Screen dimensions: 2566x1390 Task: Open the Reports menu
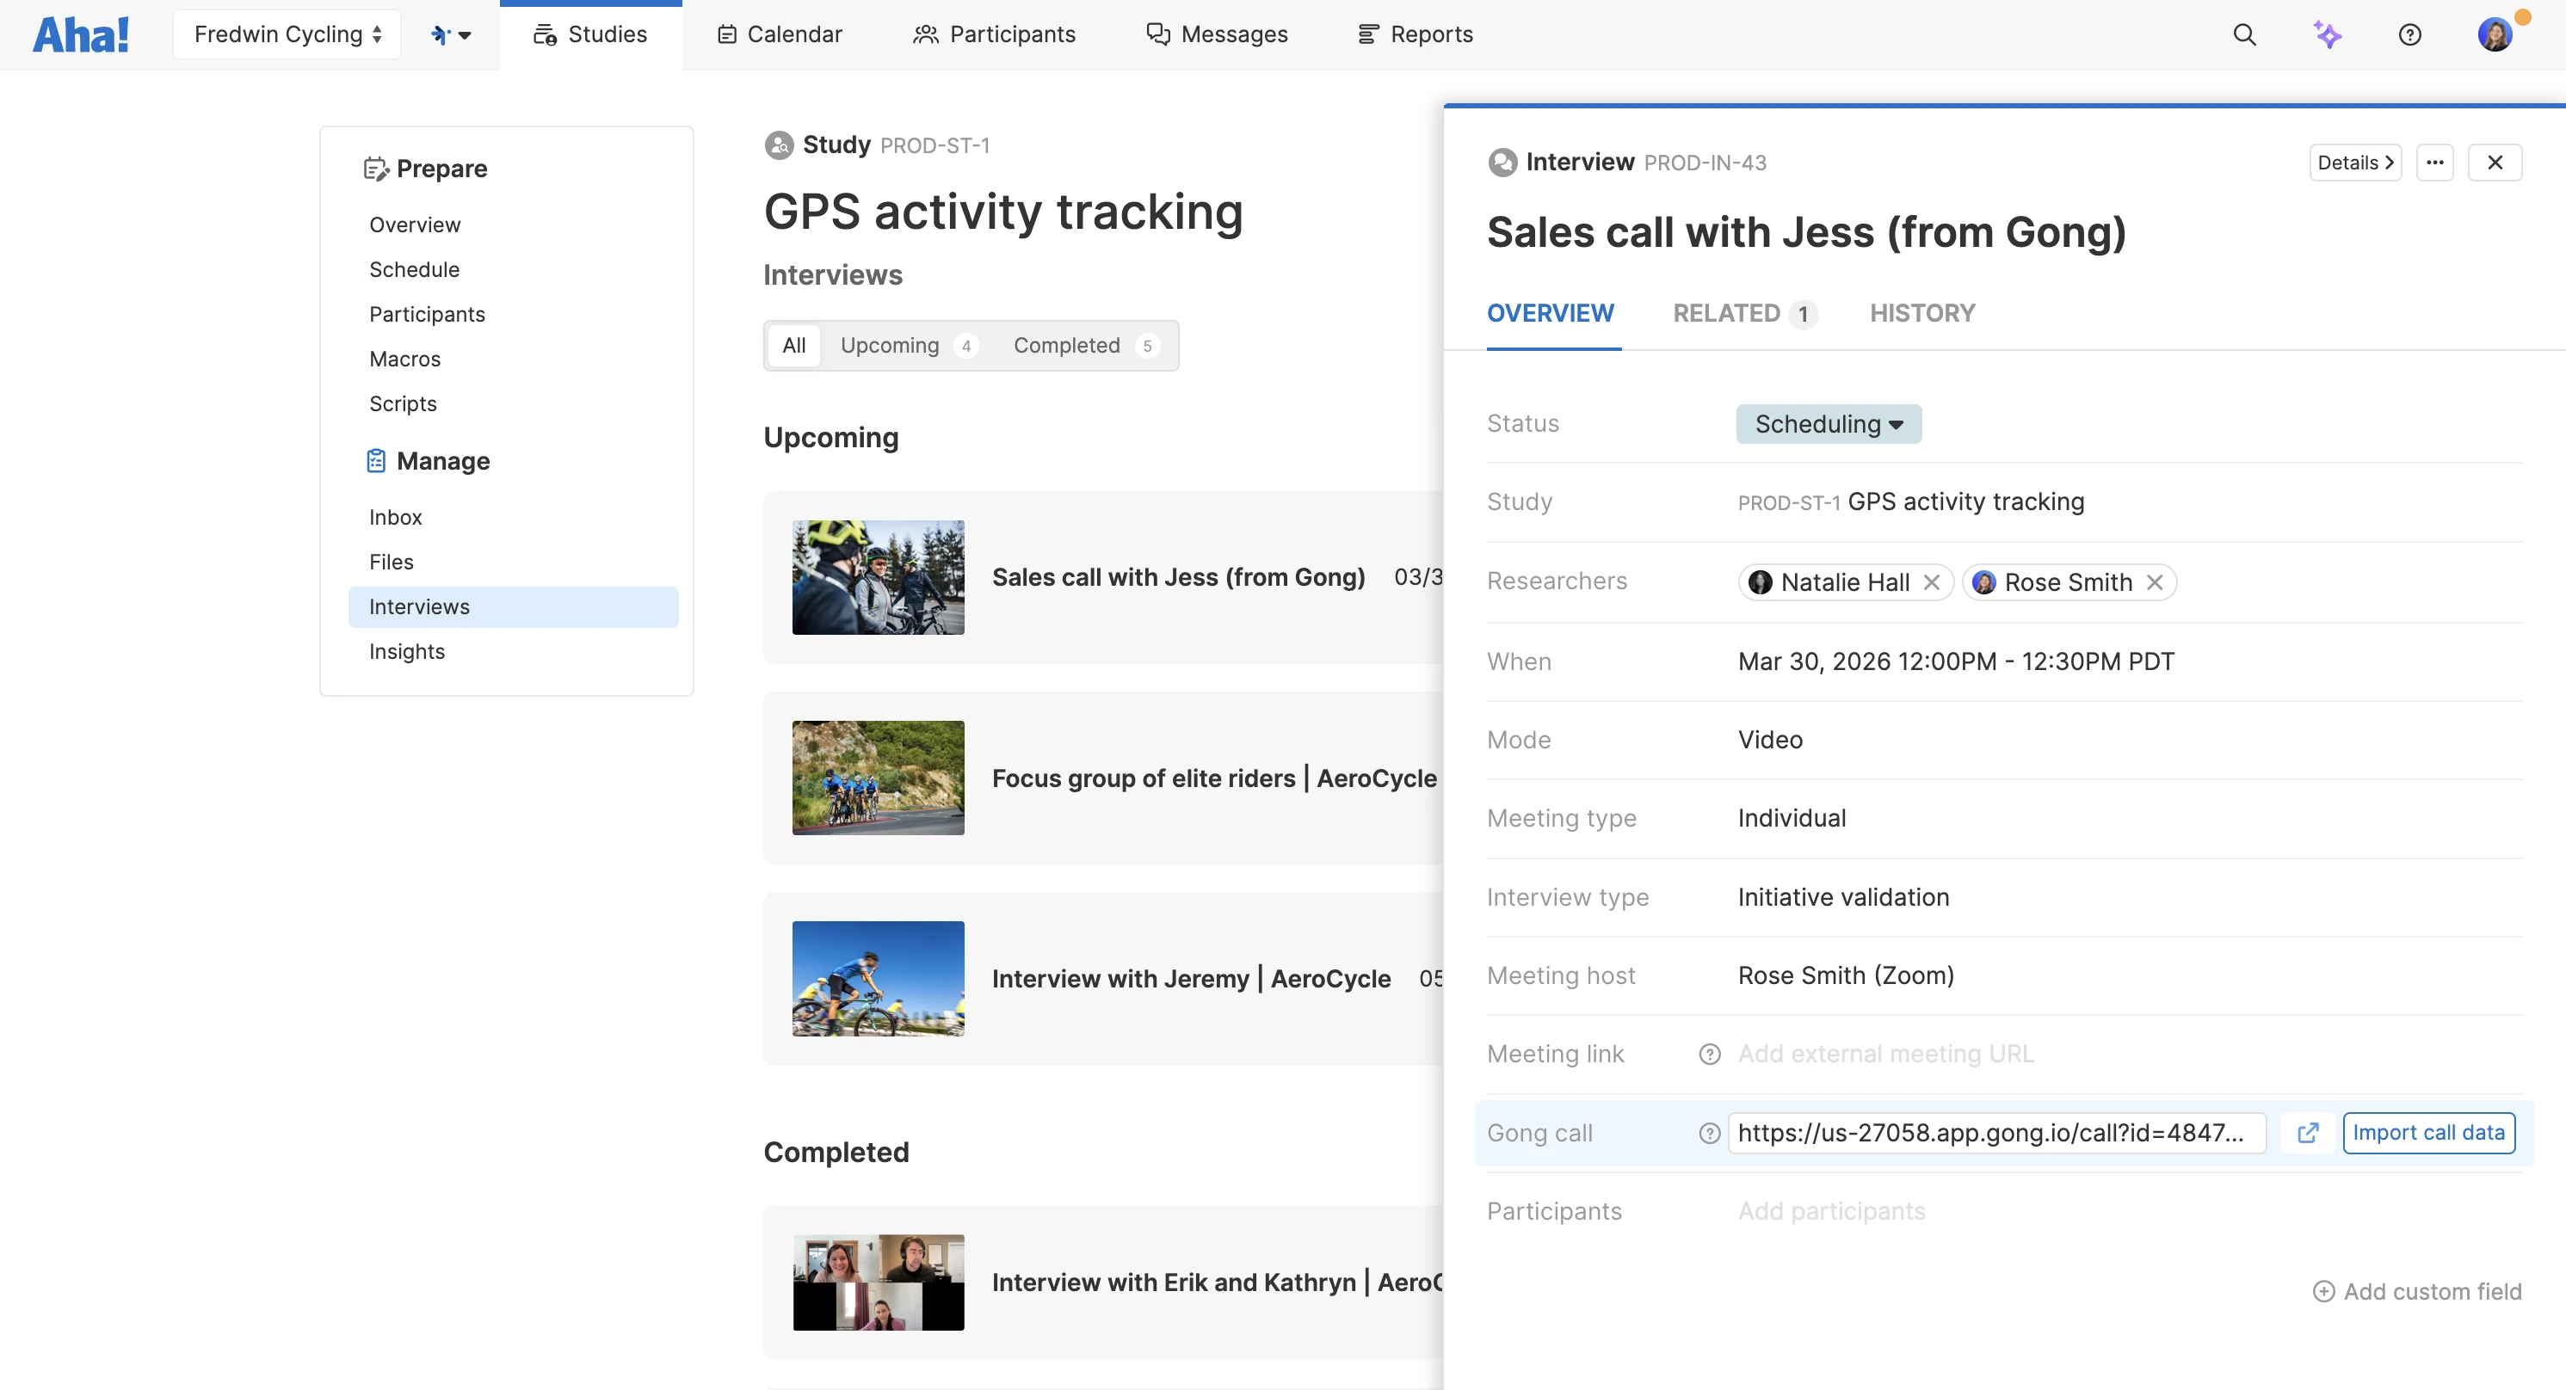coord(1416,35)
